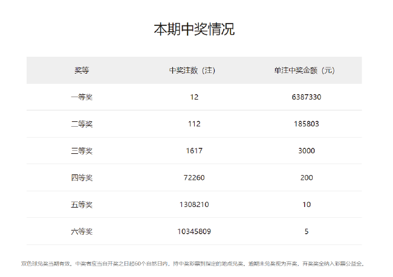The image size is (393, 277).
Task: Select the 五等奖 row label
Action: click(x=82, y=205)
